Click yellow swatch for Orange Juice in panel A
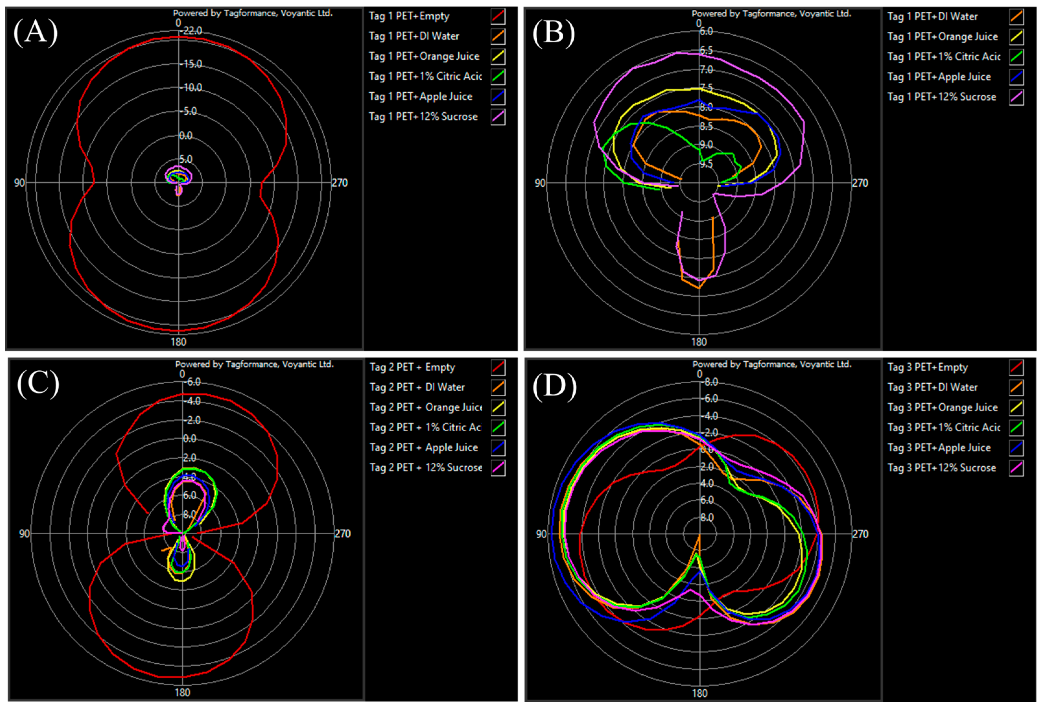Image resolution: width=1041 pixels, height=709 pixels. pyautogui.click(x=498, y=57)
